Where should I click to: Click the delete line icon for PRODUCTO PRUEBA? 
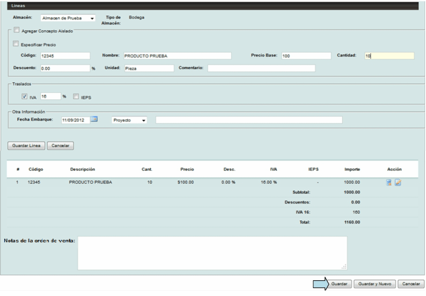point(389,182)
